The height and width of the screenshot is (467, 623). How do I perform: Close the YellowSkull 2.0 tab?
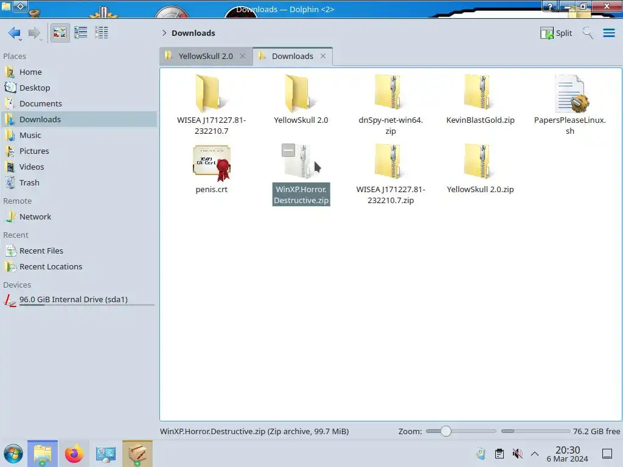tap(242, 56)
